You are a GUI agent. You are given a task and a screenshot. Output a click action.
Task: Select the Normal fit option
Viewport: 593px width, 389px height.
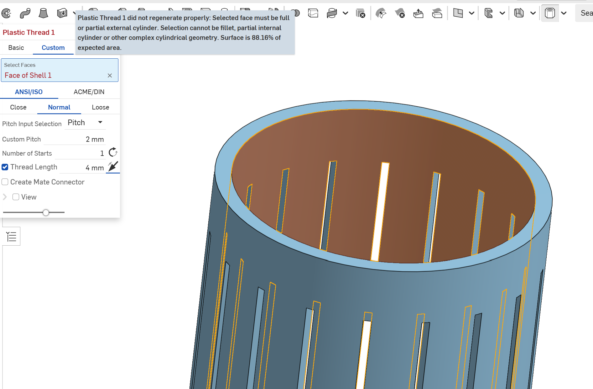[x=59, y=107]
